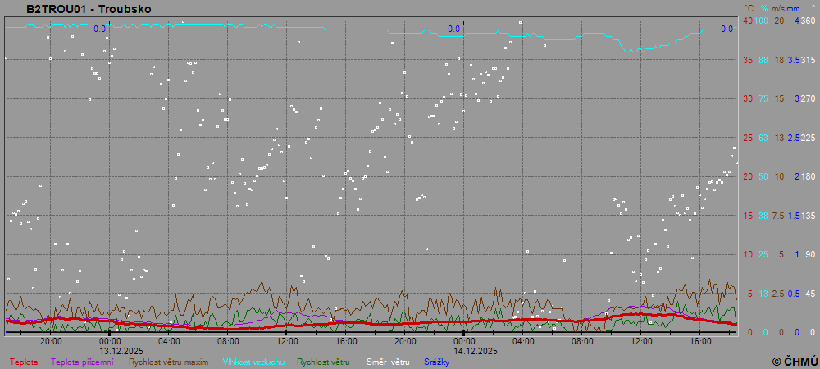
Task: Click the first 20:00 time axis label
Action: (x=51, y=340)
